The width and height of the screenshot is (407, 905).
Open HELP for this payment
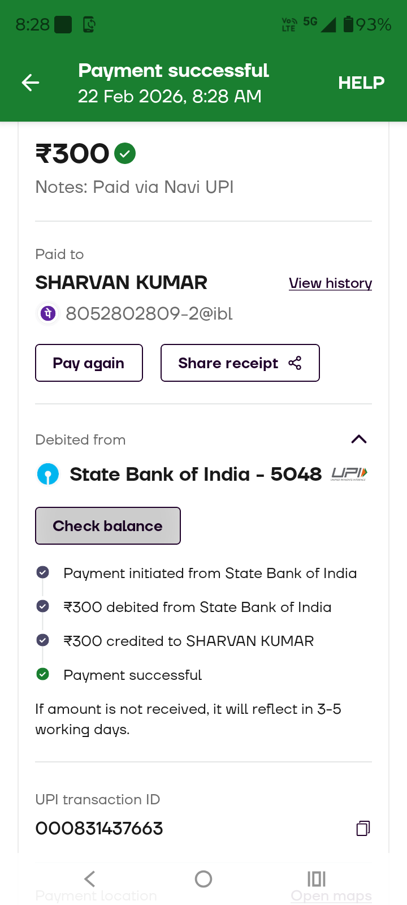tap(361, 83)
